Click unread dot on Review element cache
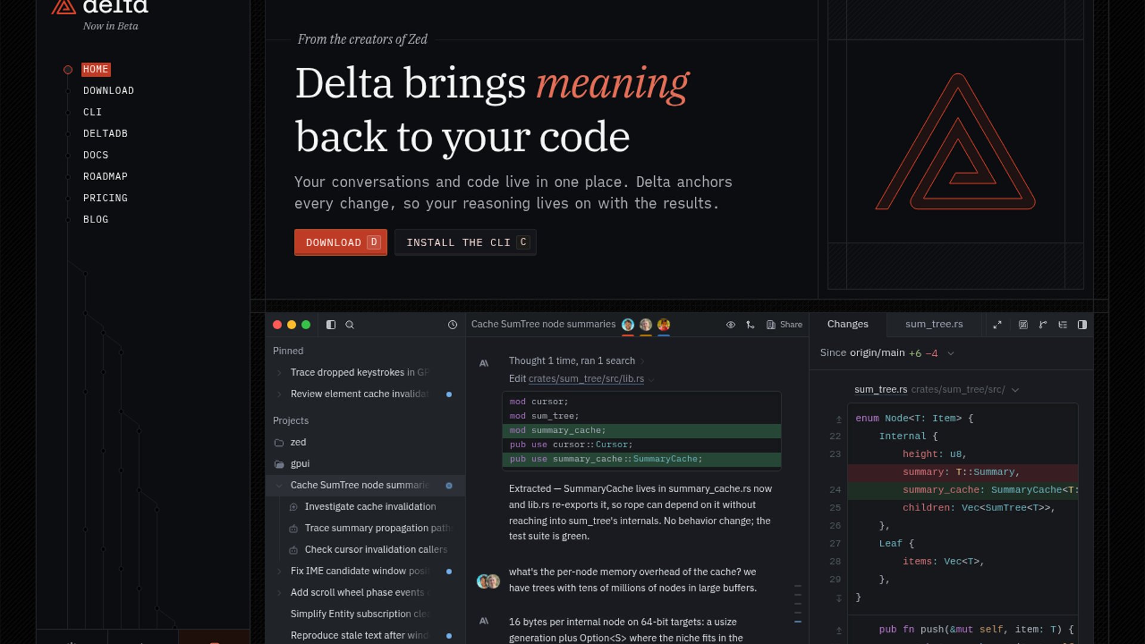 tap(449, 394)
